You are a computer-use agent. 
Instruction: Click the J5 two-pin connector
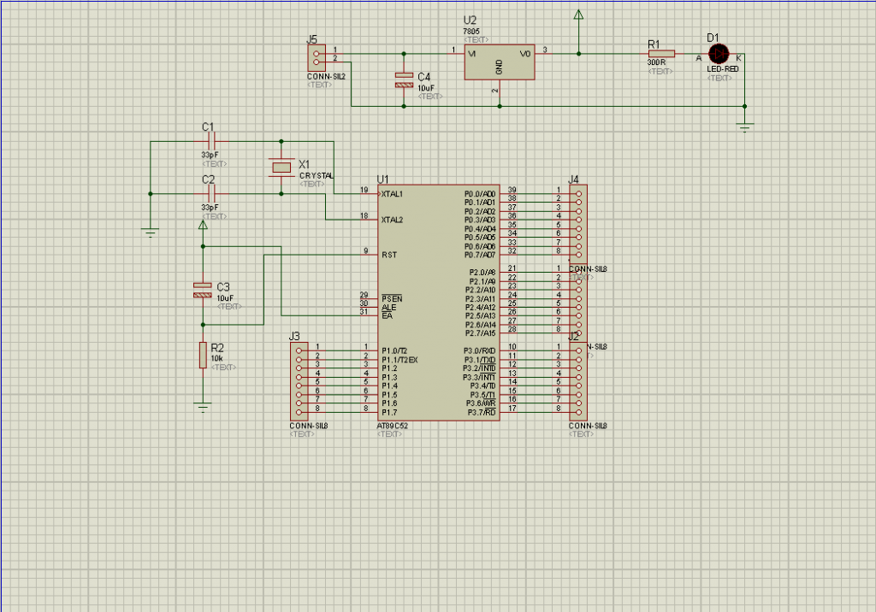pos(317,57)
